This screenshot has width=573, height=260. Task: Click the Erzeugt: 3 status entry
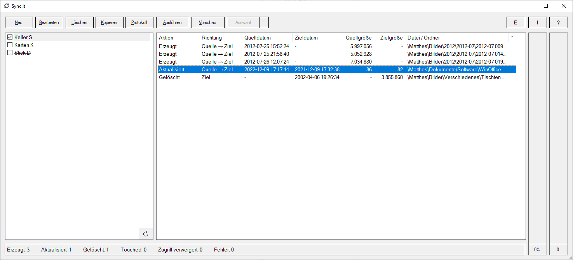[x=18, y=250]
